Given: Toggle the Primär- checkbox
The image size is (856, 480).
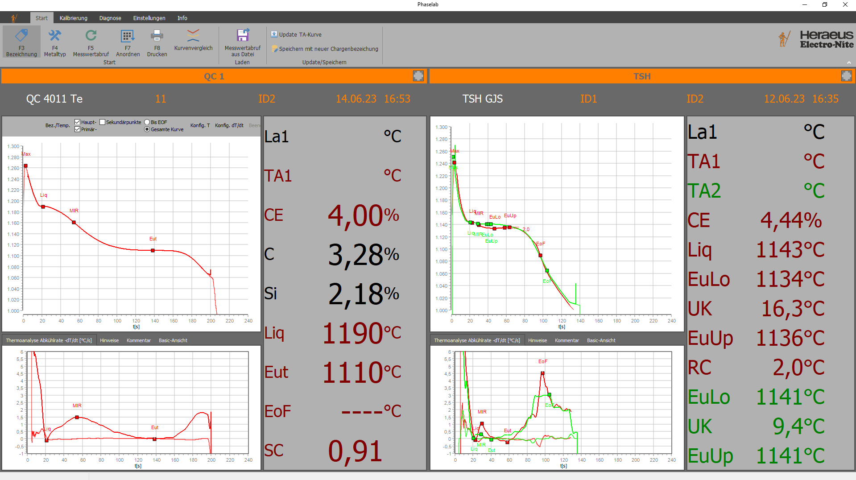Looking at the screenshot, I should [78, 129].
